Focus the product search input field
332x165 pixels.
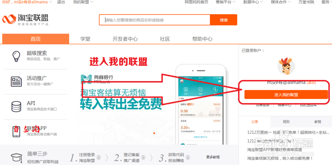coord(155,20)
